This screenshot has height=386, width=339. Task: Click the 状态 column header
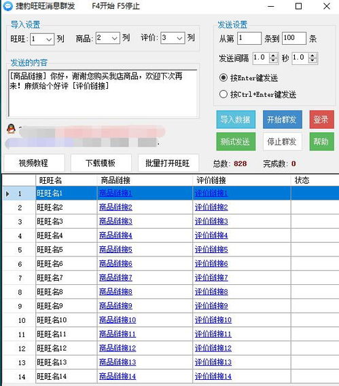[x=315, y=180]
